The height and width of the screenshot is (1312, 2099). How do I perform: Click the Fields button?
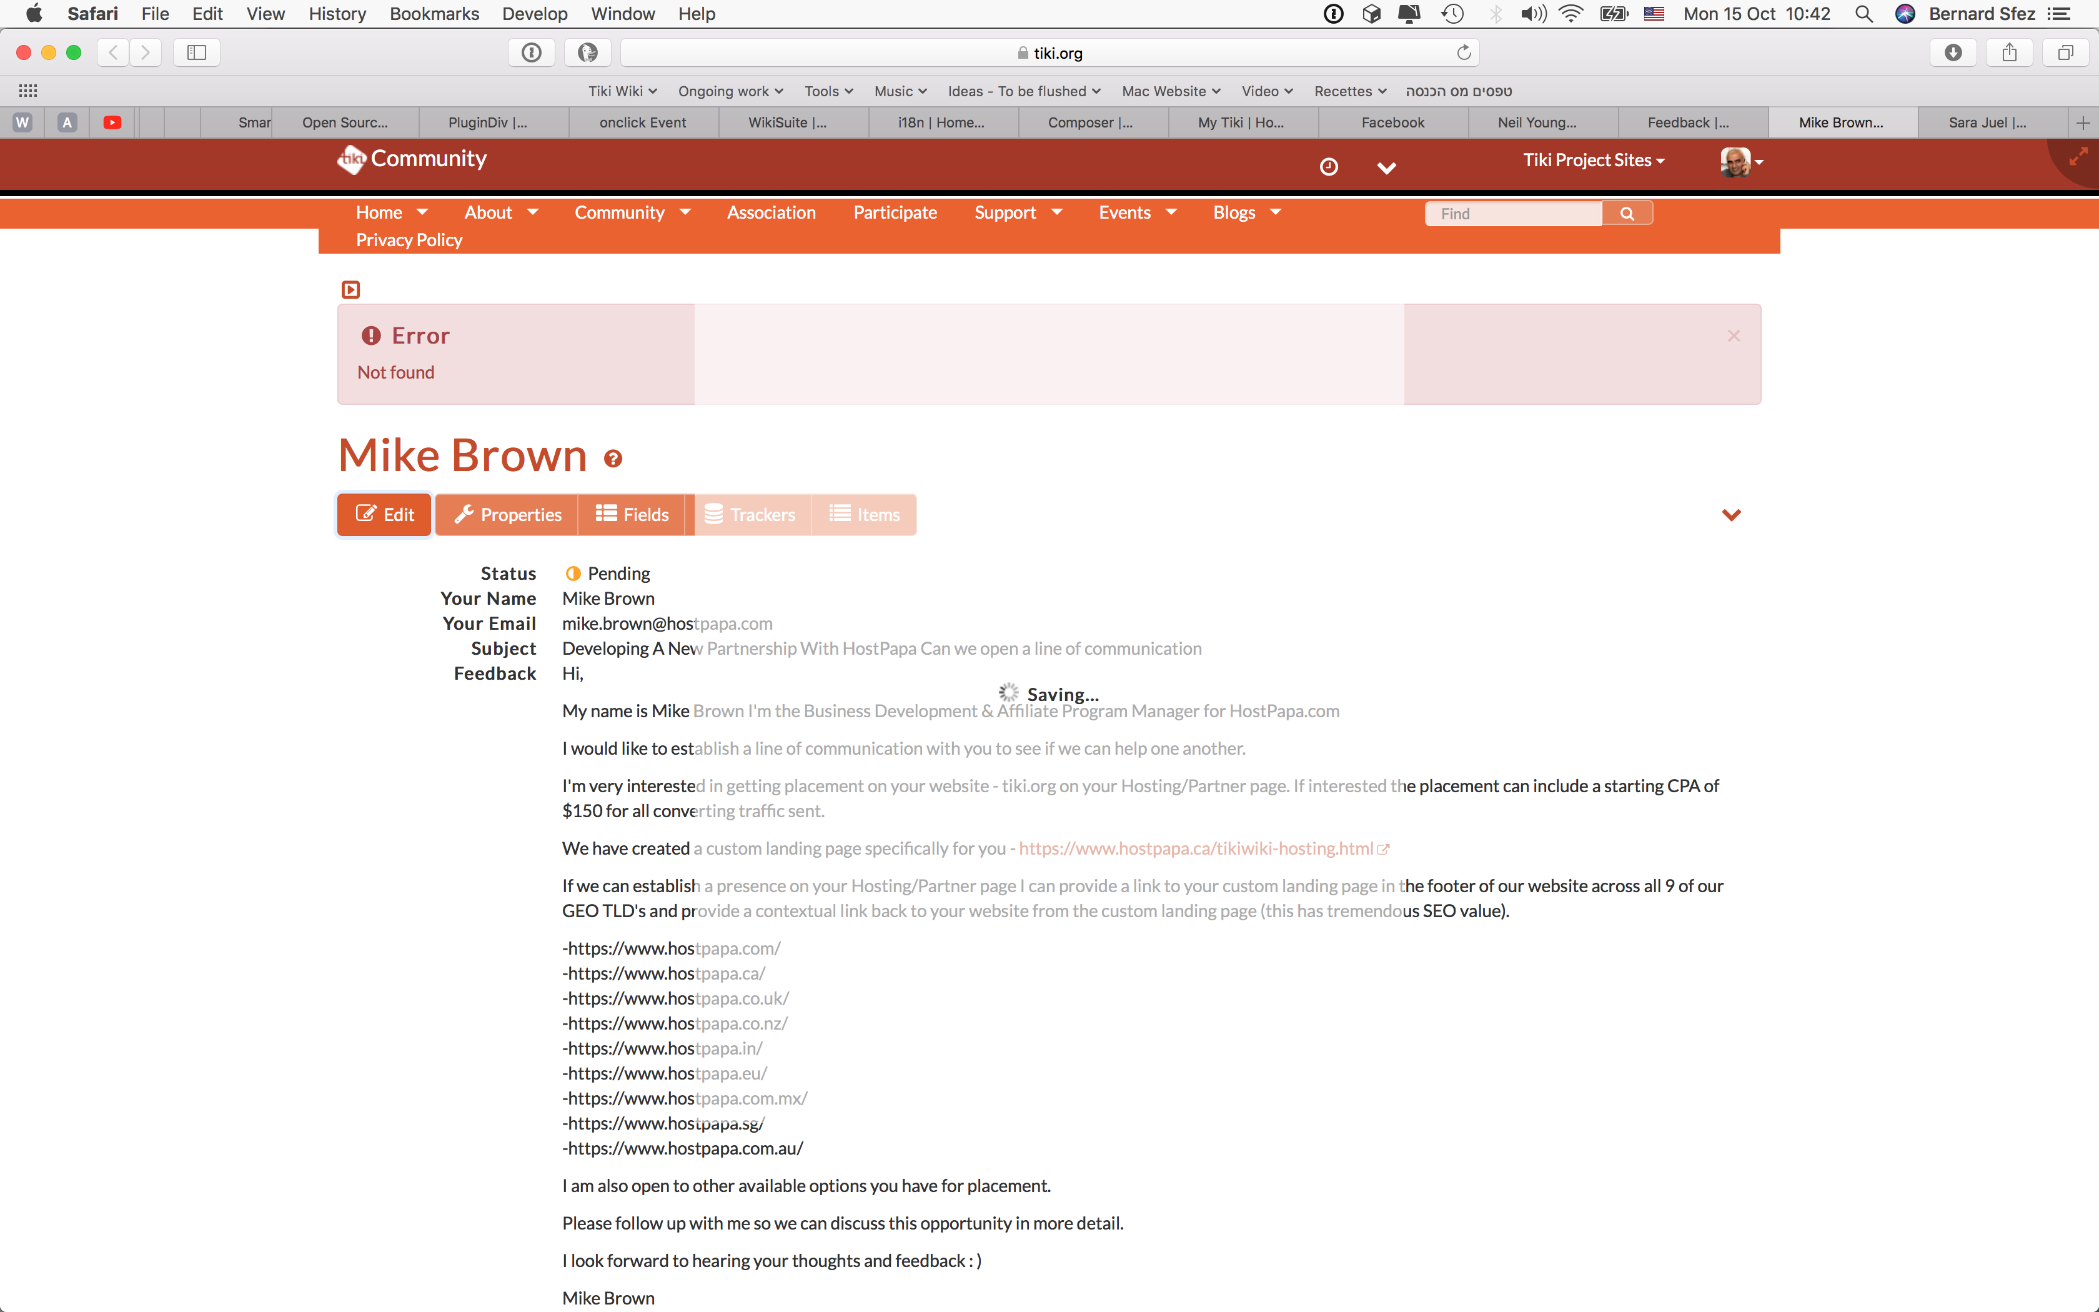pos(632,515)
